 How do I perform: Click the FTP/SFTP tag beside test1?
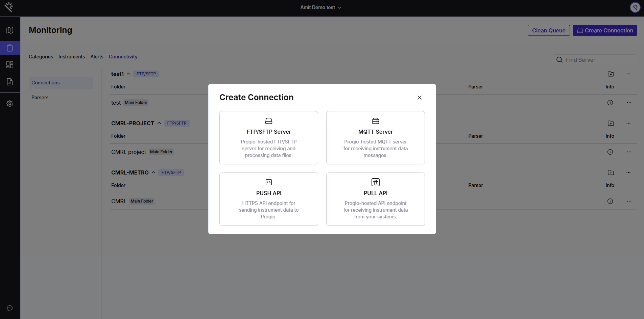click(146, 74)
